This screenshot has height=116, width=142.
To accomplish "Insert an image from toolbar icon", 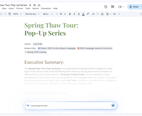I will tap(102, 14).
